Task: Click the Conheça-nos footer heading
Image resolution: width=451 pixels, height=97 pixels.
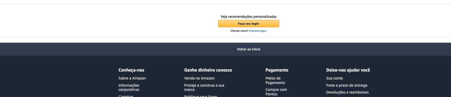Action: tap(131, 70)
